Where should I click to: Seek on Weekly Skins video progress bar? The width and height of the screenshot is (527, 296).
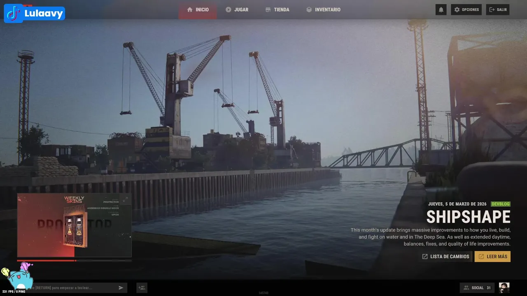click(74, 261)
